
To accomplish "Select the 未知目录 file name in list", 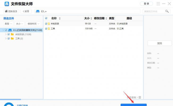I will [x=55, y=24].
